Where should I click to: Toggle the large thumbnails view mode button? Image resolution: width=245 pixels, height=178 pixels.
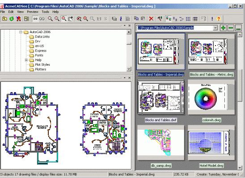pyautogui.click(x=168, y=19)
